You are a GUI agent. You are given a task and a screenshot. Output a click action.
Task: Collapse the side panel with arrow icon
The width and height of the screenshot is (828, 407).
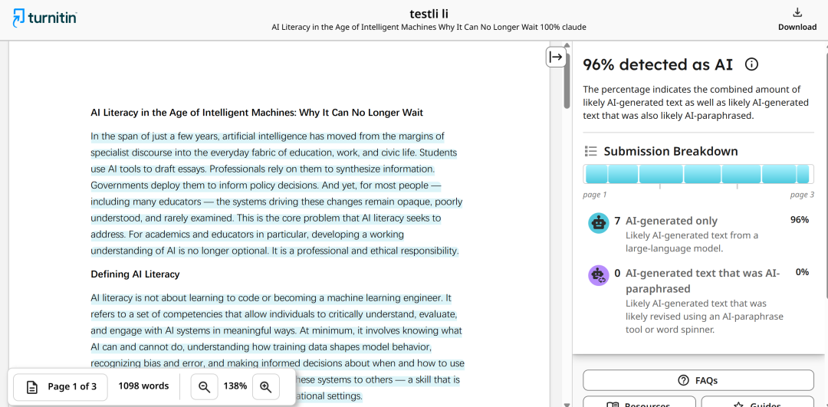tap(556, 57)
